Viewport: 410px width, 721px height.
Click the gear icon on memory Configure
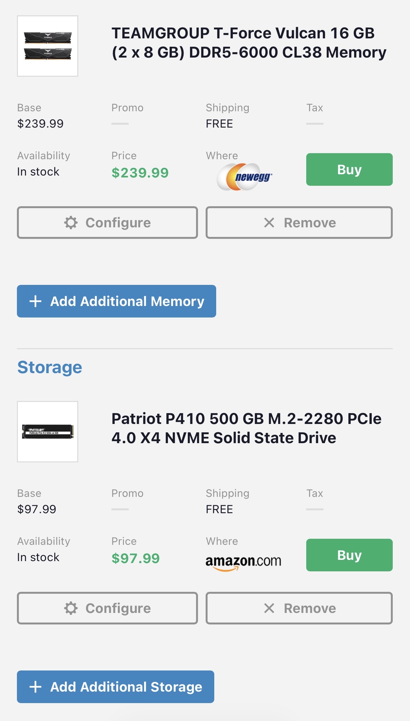point(71,223)
